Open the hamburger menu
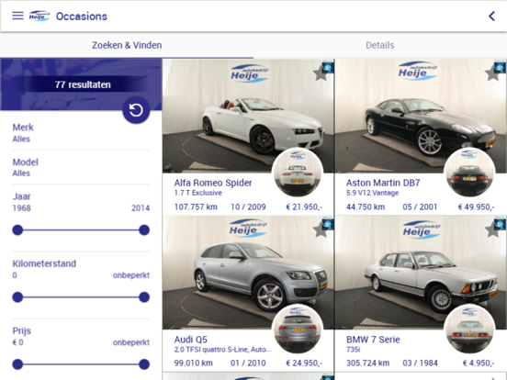The width and height of the screenshot is (507, 380). click(17, 16)
